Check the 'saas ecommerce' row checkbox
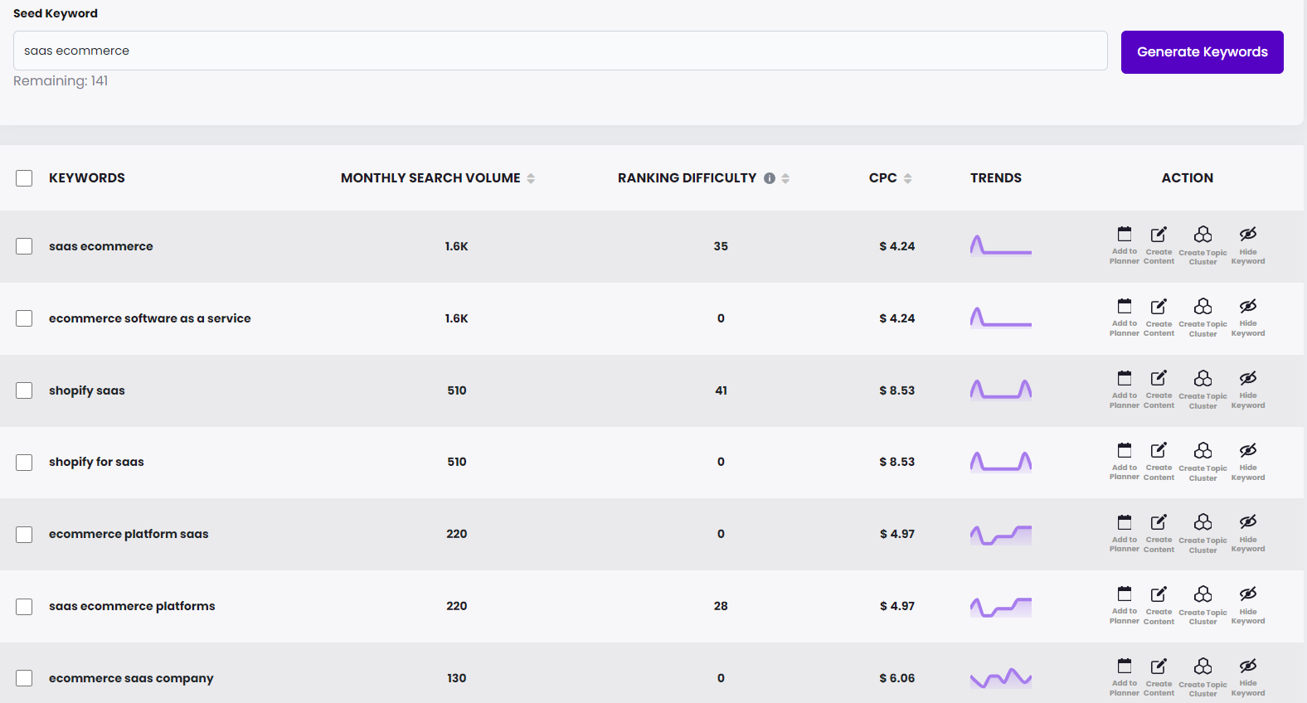Screen dimensions: 1307x703 click(24, 246)
